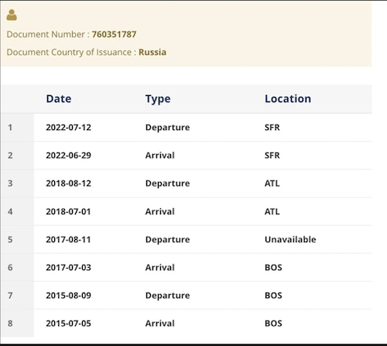Image resolution: width=387 pixels, height=346 pixels.
Task: Click the 2022-07-12 date cell
Action: tap(69, 128)
